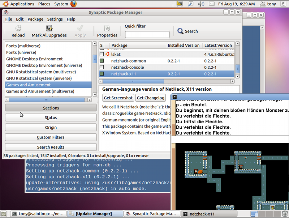Sort by the Package column header

coord(138,45)
